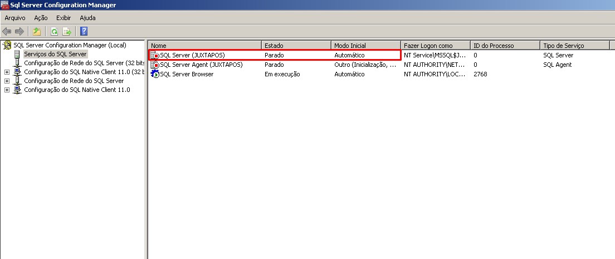615x259 pixels.
Task: Select the SQL Server Browser row name
Action: (x=187, y=74)
